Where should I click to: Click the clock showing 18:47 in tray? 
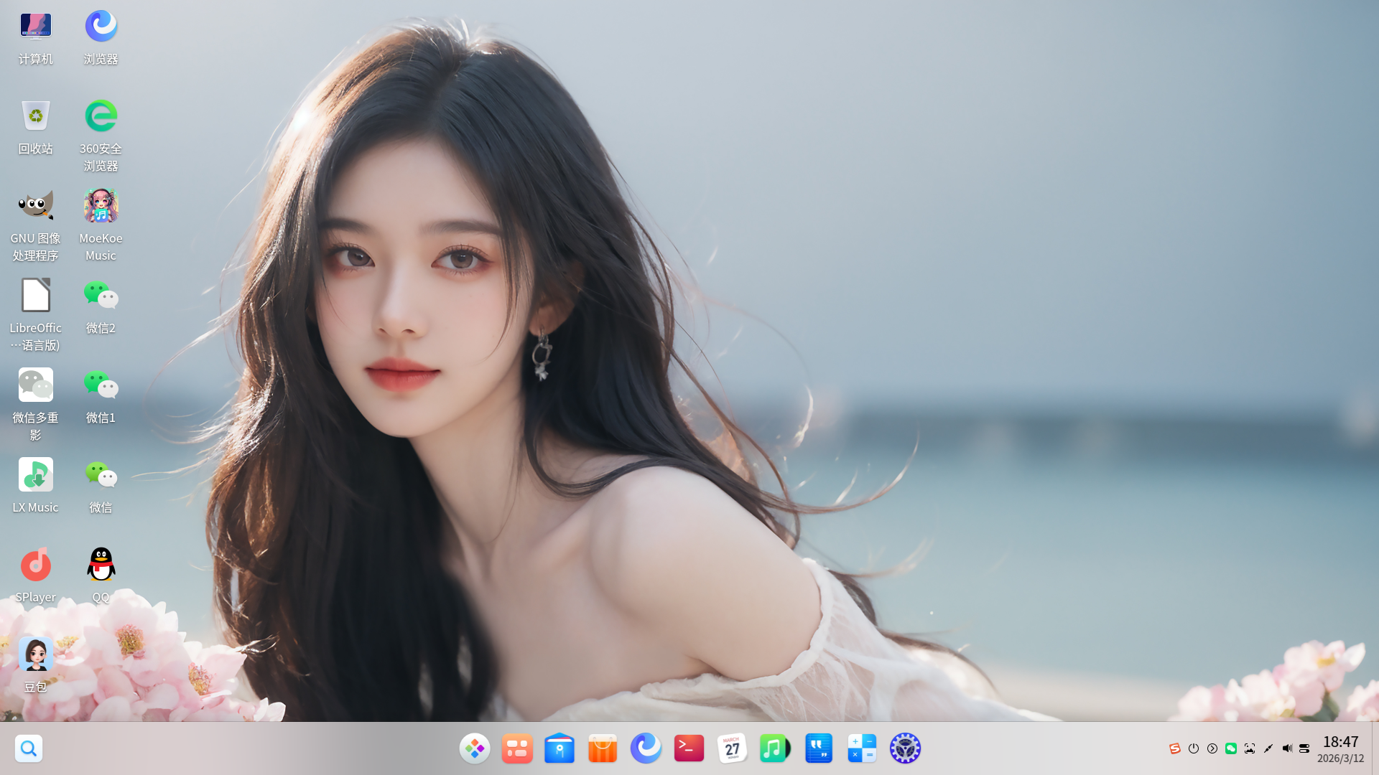point(1342,742)
